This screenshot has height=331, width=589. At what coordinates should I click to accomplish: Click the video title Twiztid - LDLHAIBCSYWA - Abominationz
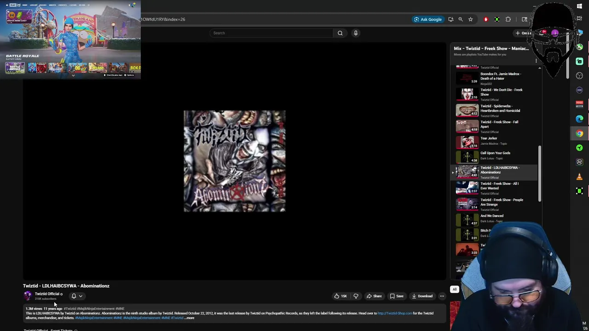tap(66, 286)
